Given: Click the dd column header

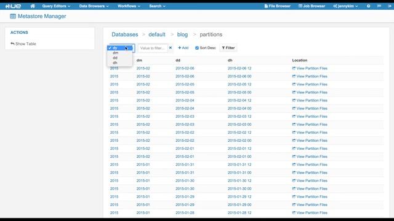Looking at the screenshot, I should click(x=178, y=60).
